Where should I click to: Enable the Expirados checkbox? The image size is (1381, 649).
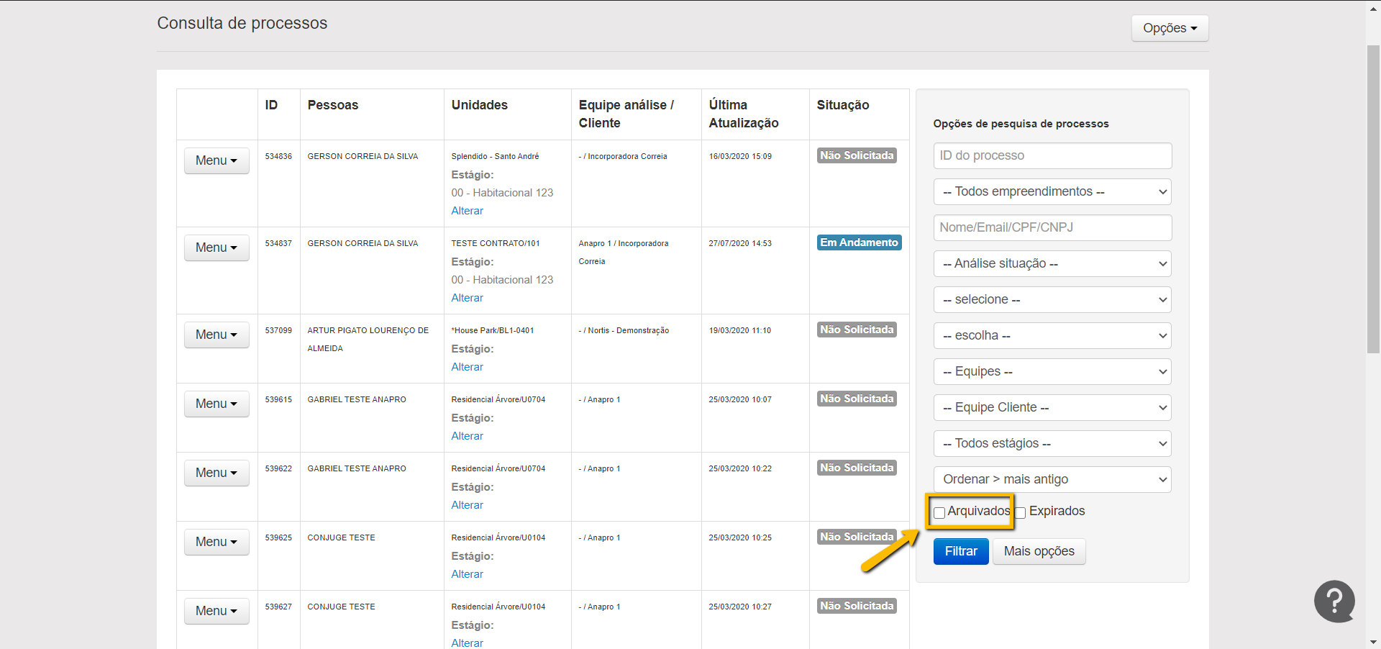point(1020,513)
